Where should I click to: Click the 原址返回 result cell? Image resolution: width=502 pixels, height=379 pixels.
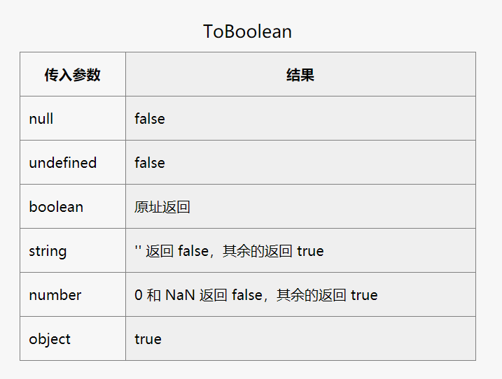(300, 206)
